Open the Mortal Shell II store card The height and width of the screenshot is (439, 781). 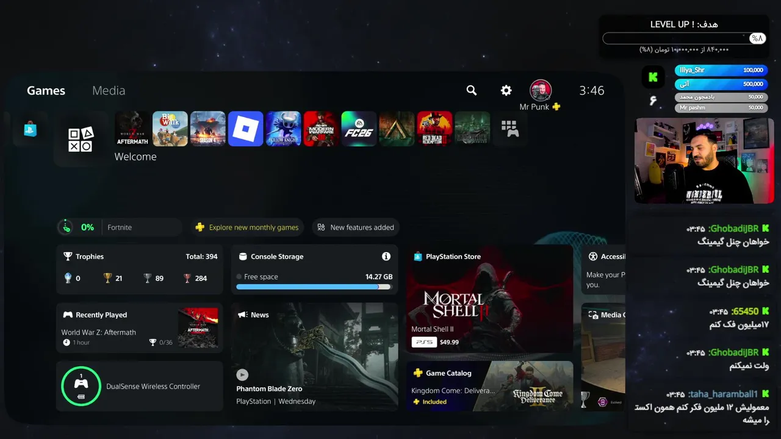click(490, 299)
